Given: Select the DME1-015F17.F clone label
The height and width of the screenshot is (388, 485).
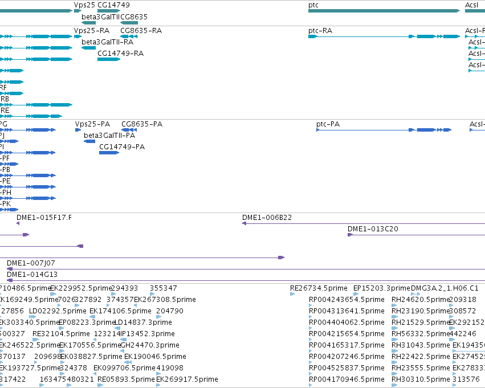Looking at the screenshot, I should pyautogui.click(x=44, y=218).
